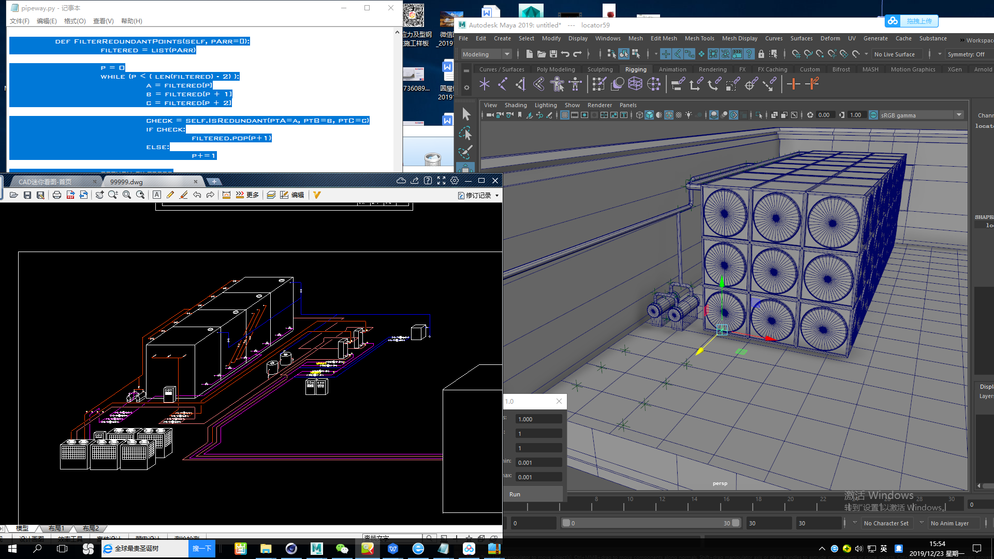The image size is (994, 559).
Task: Click the pencil draw icon in CAD viewer
Action: tap(170, 195)
